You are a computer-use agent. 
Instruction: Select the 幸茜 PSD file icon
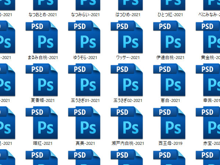(x=208, y=80)
